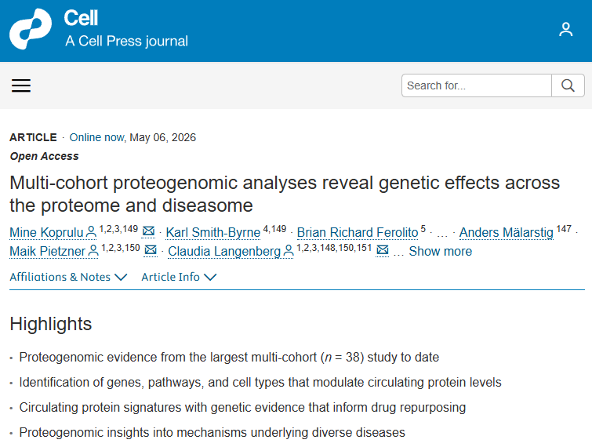Viewport: 592px width, 447px height.
Task: Click the Online now link
Action: coord(97,137)
